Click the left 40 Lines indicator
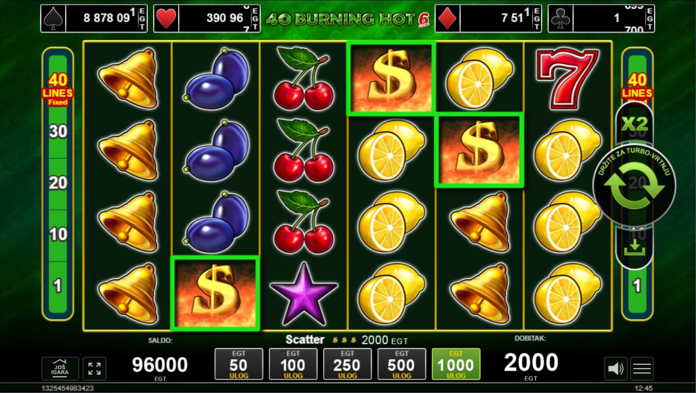 coord(58,89)
